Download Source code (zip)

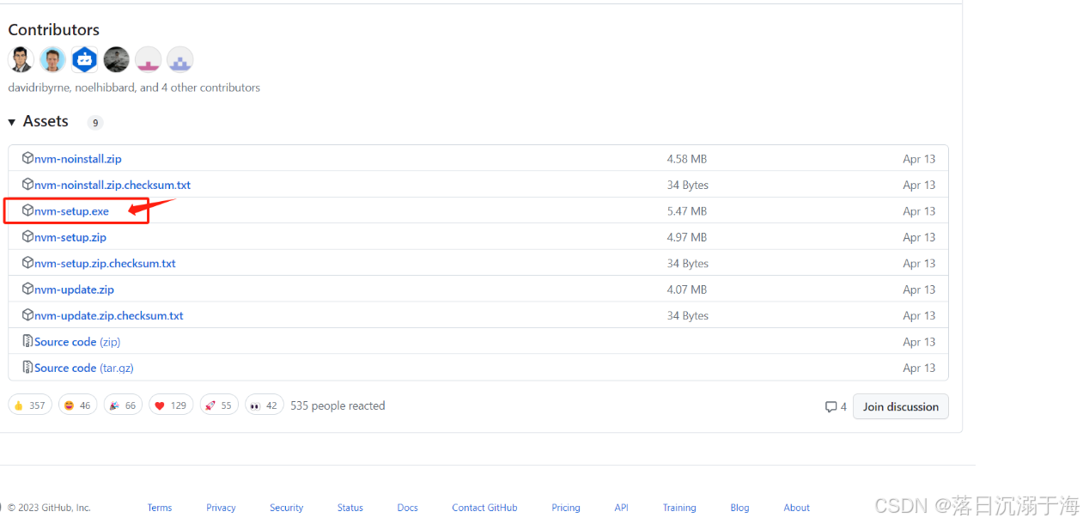tap(77, 342)
